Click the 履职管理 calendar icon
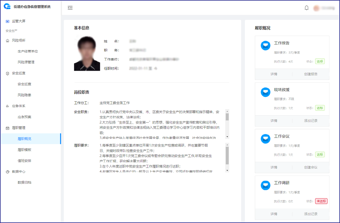Image resolution: width=340 pixels, height=223 pixels. 7,128
